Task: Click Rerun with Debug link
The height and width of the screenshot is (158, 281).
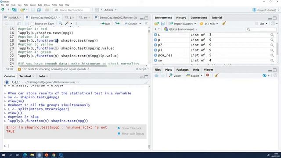Action: point(131,133)
